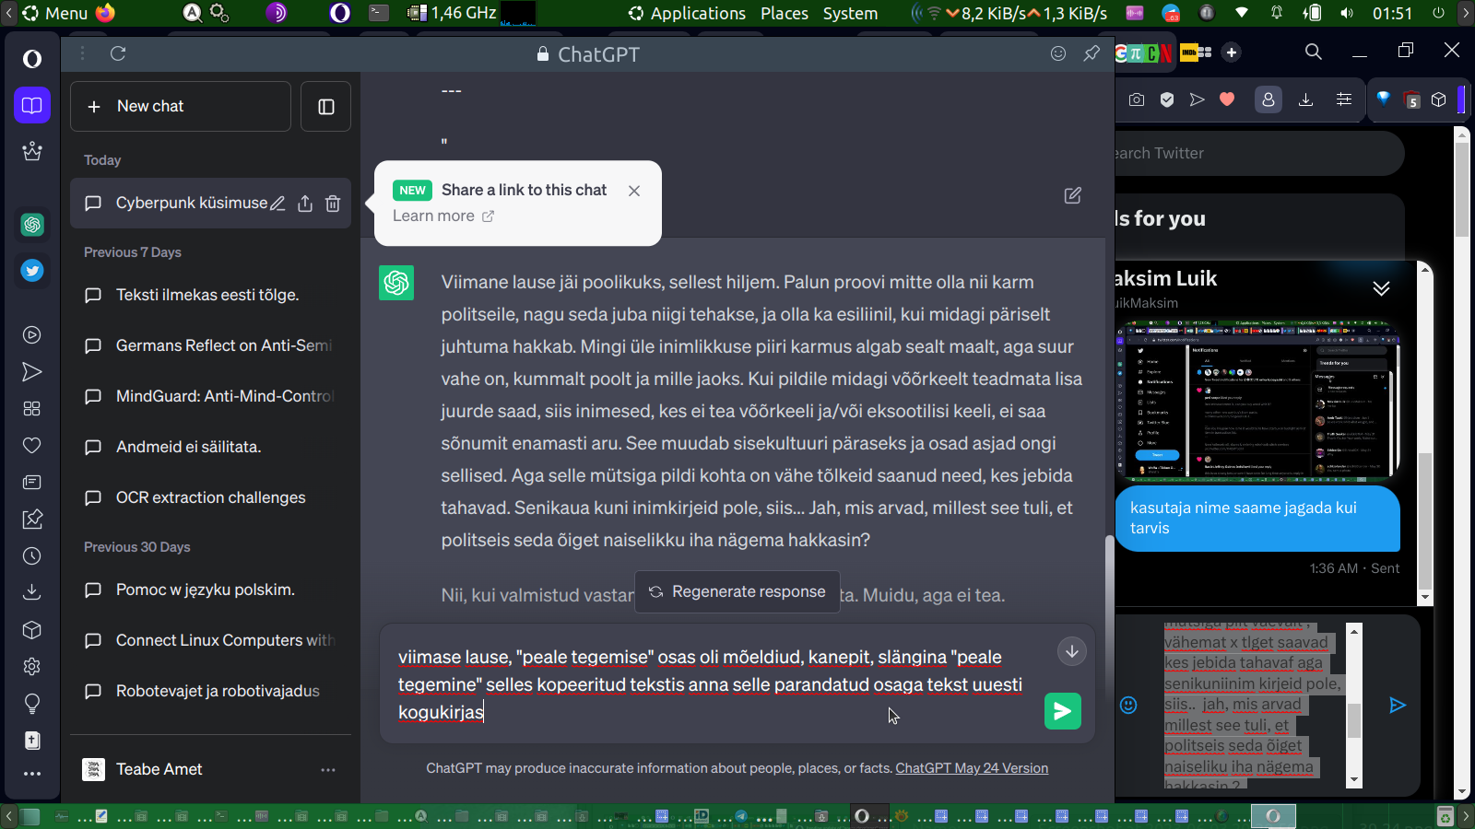Click Regenerate response button
Image resolution: width=1475 pixels, height=829 pixels.
[x=737, y=591]
